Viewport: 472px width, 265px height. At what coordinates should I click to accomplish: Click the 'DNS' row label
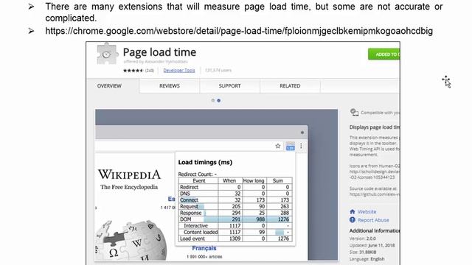pyautogui.click(x=185, y=194)
